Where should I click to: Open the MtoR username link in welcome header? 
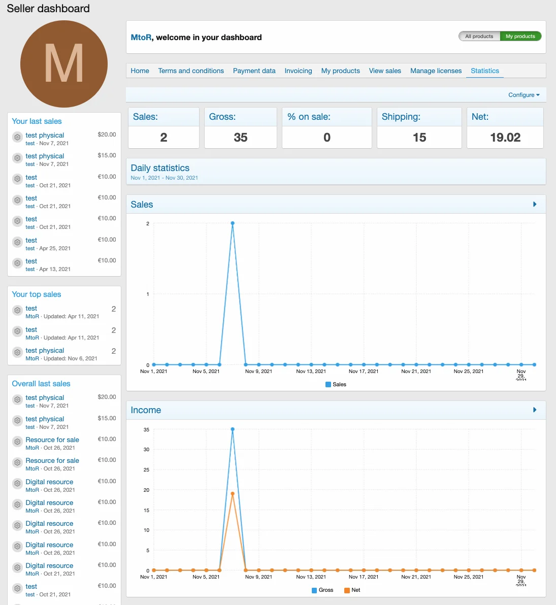(141, 38)
